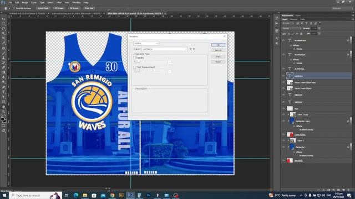Select the Clone Stamp tool

point(3,58)
